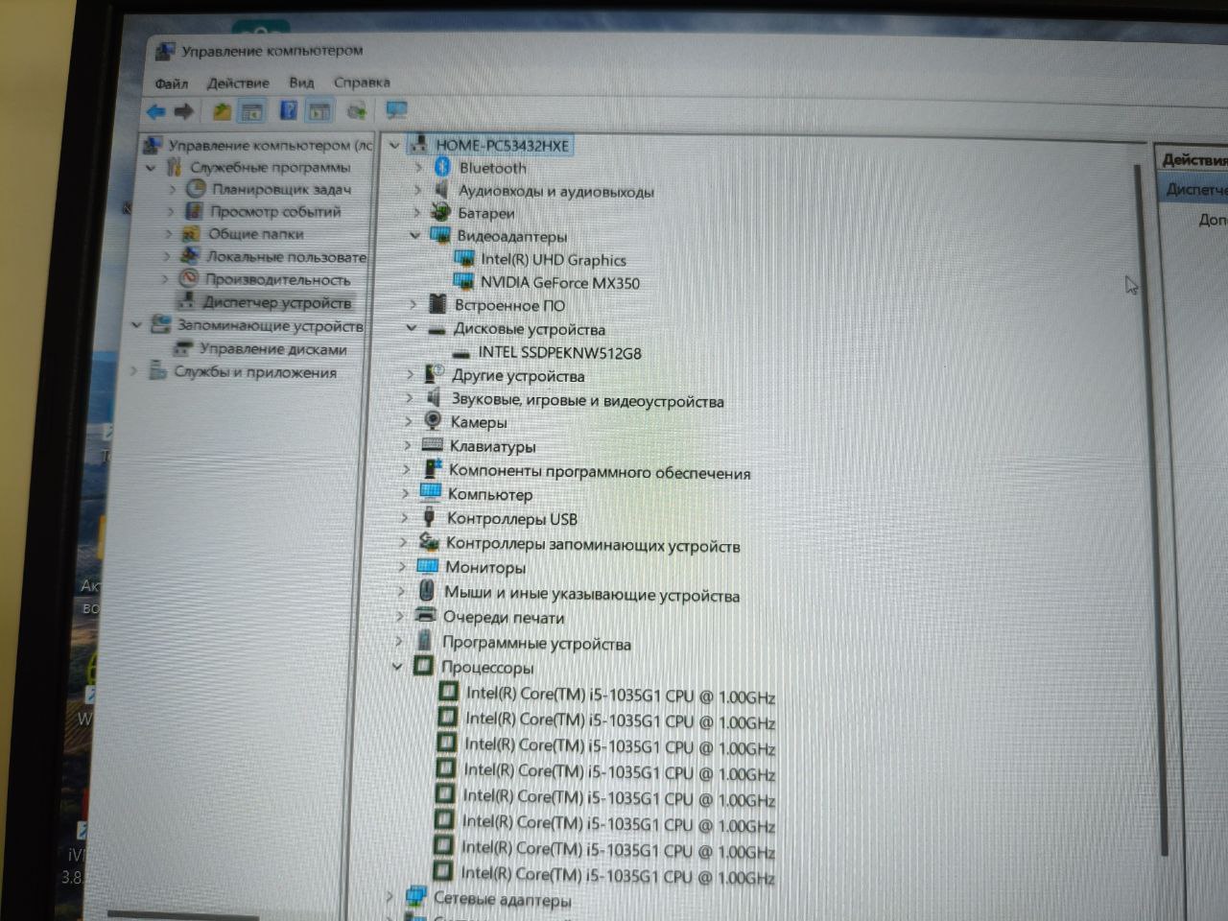Expand the Сетевые адаптеры category
The image size is (1228, 921).
pyautogui.click(x=390, y=898)
